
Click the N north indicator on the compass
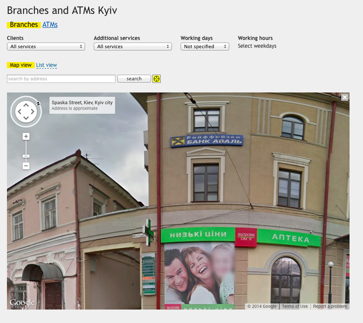(38, 103)
